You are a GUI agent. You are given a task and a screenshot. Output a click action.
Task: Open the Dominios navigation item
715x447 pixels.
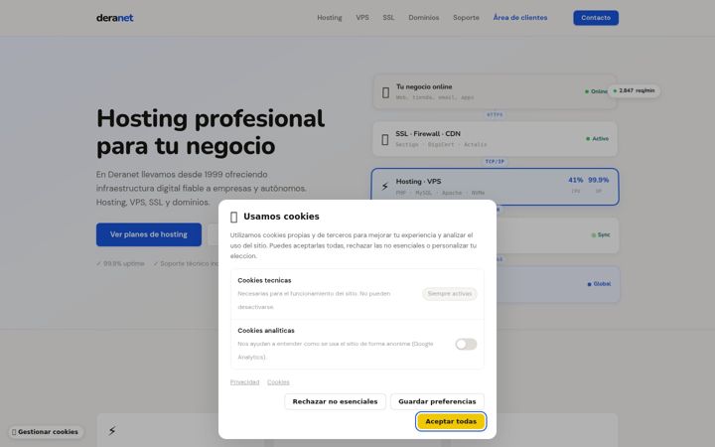tap(424, 18)
